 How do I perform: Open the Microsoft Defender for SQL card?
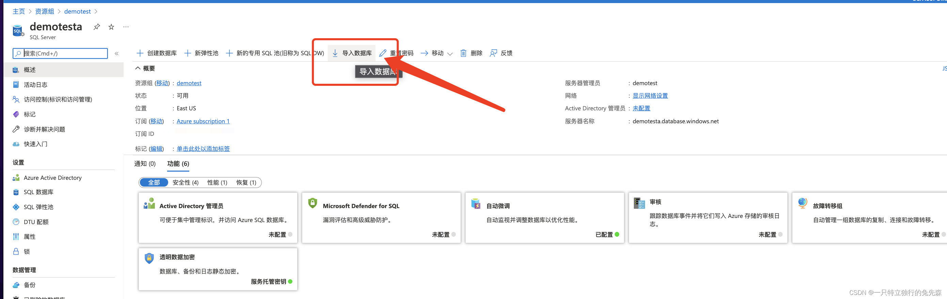pos(381,217)
